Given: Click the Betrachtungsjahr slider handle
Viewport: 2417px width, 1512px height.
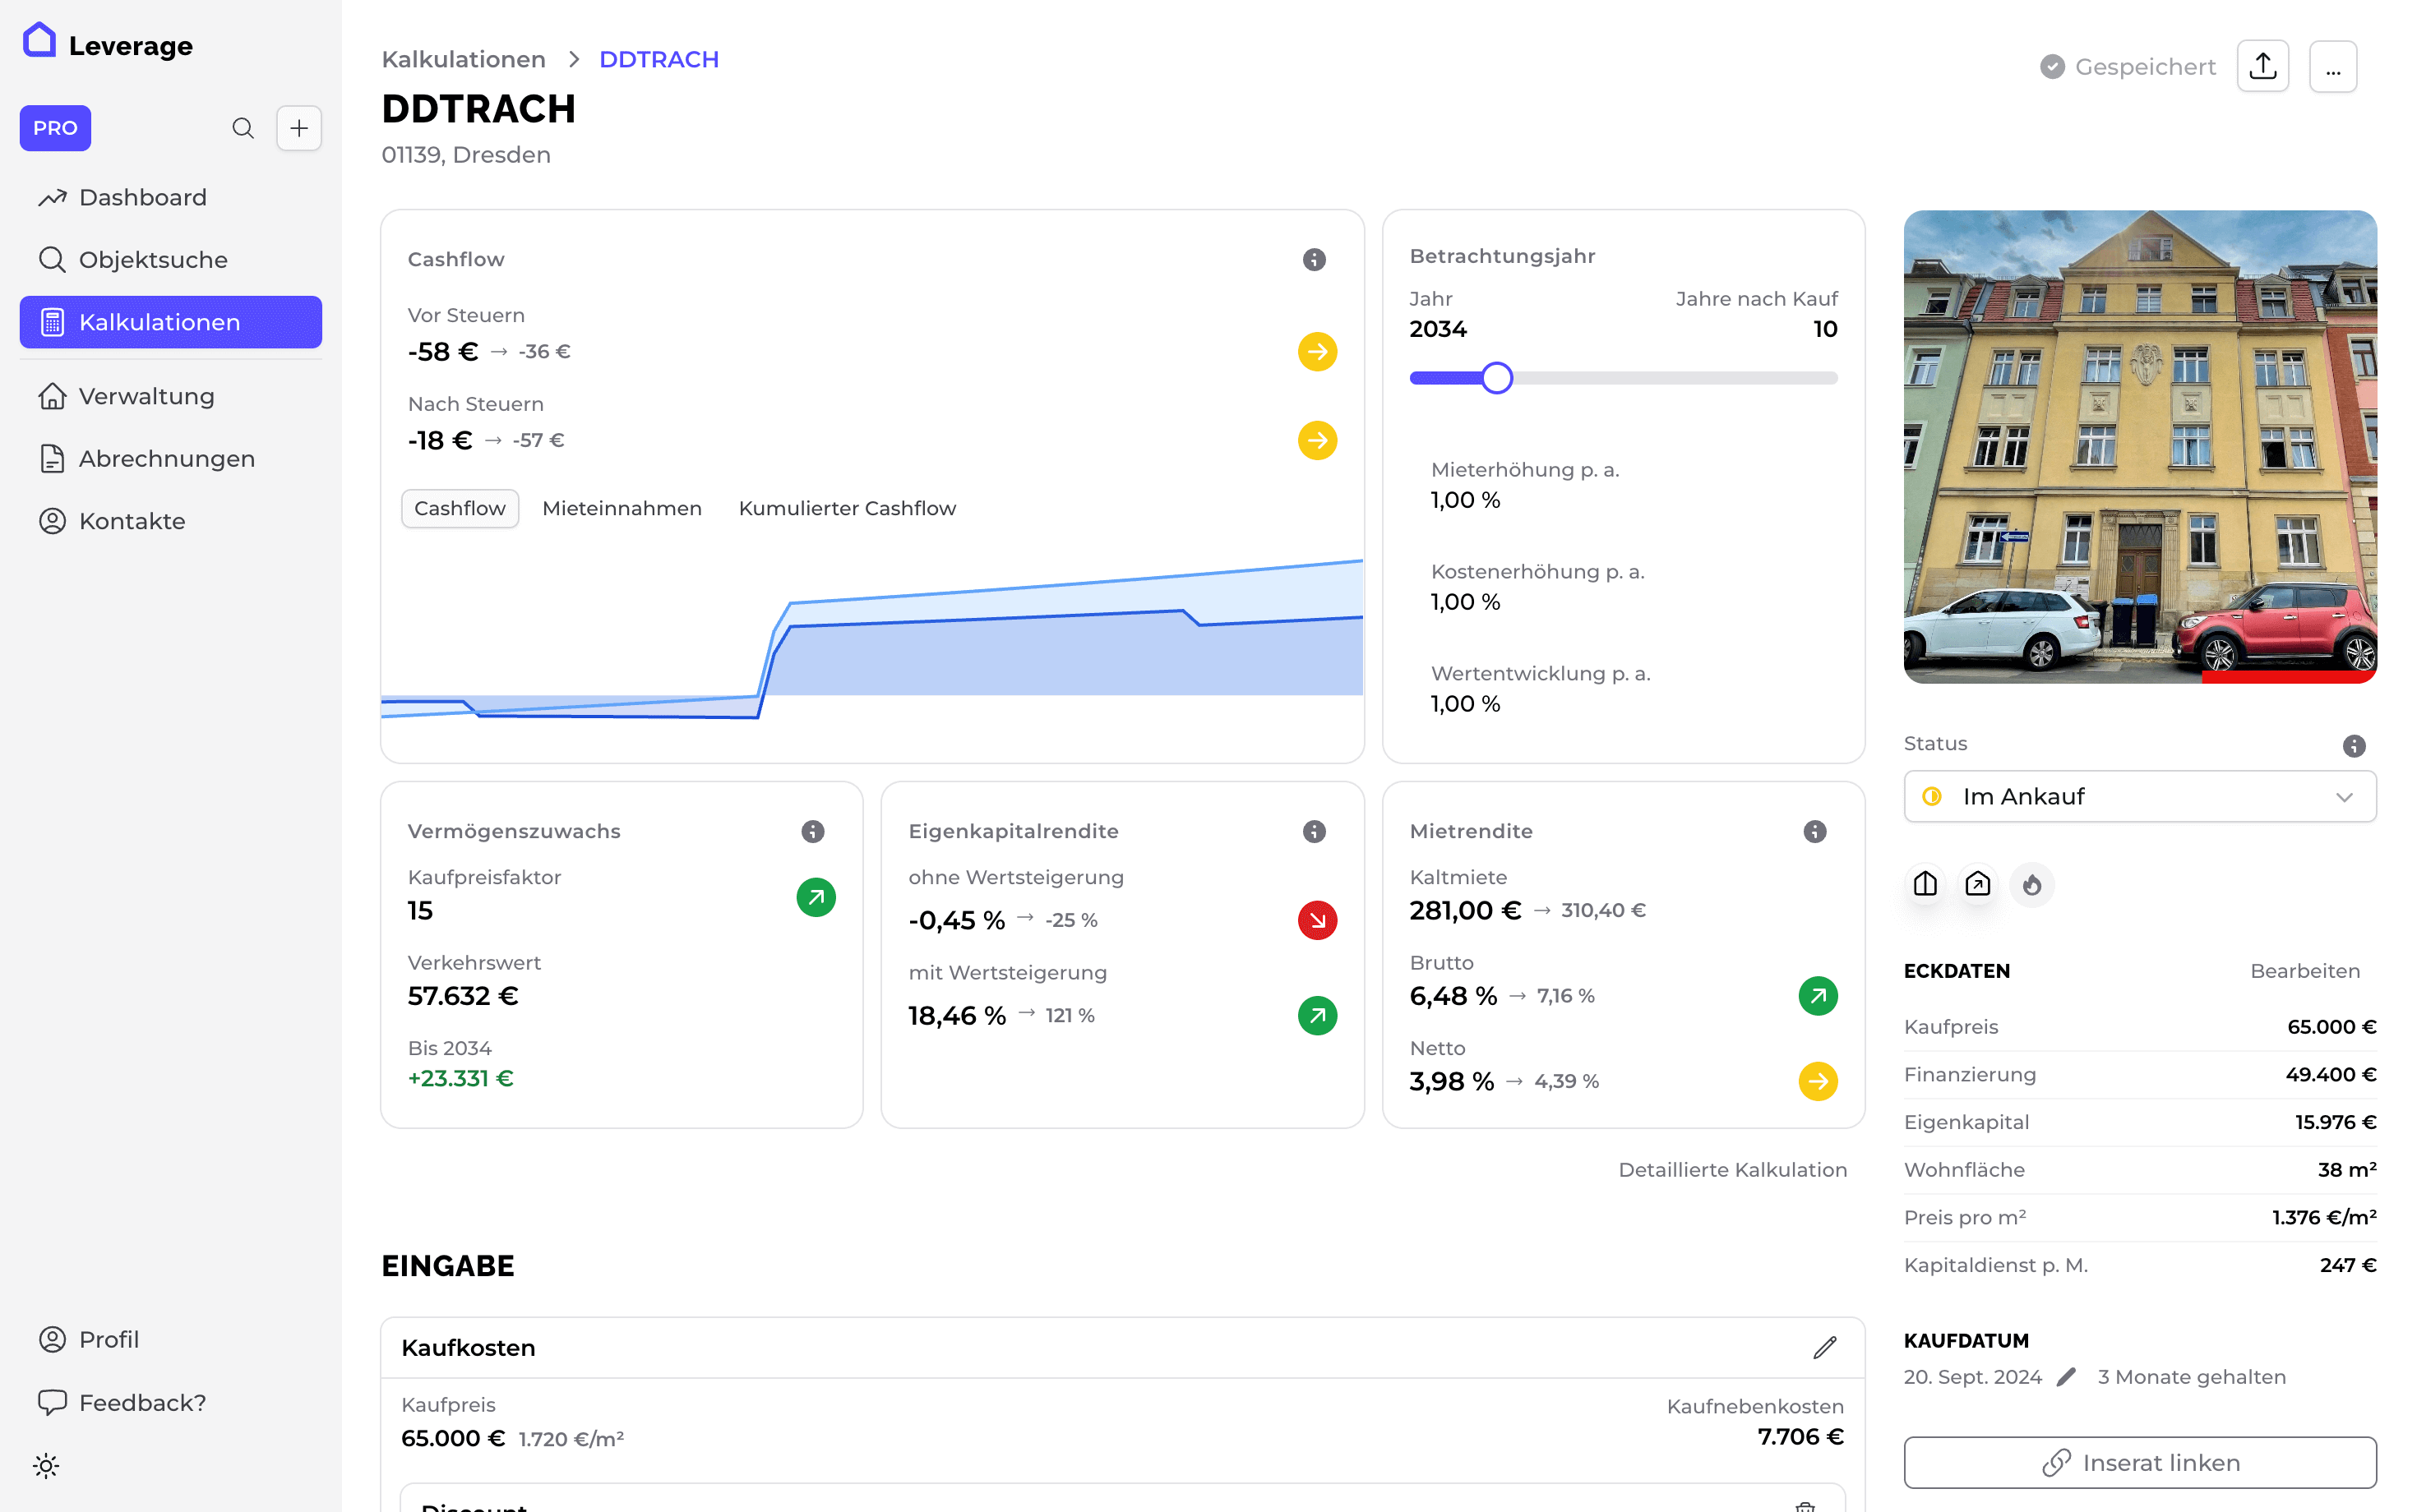Looking at the screenshot, I should pos(1496,379).
